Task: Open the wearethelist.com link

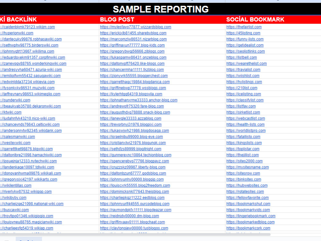Action: click(247, 64)
